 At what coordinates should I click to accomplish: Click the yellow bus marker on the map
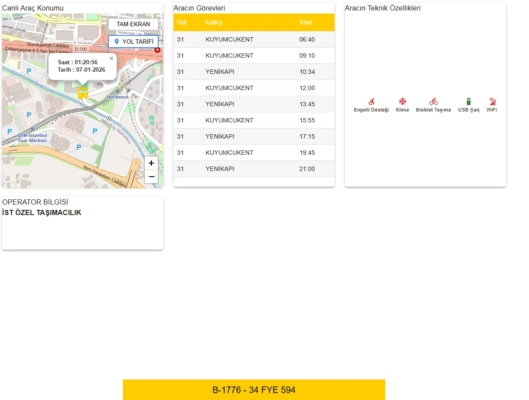click(x=83, y=93)
